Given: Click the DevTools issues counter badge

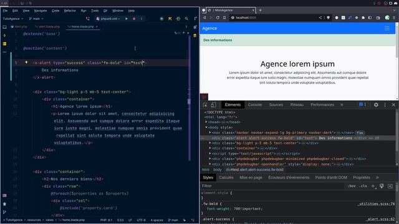Looking at the screenshot, I should click(x=362, y=105).
